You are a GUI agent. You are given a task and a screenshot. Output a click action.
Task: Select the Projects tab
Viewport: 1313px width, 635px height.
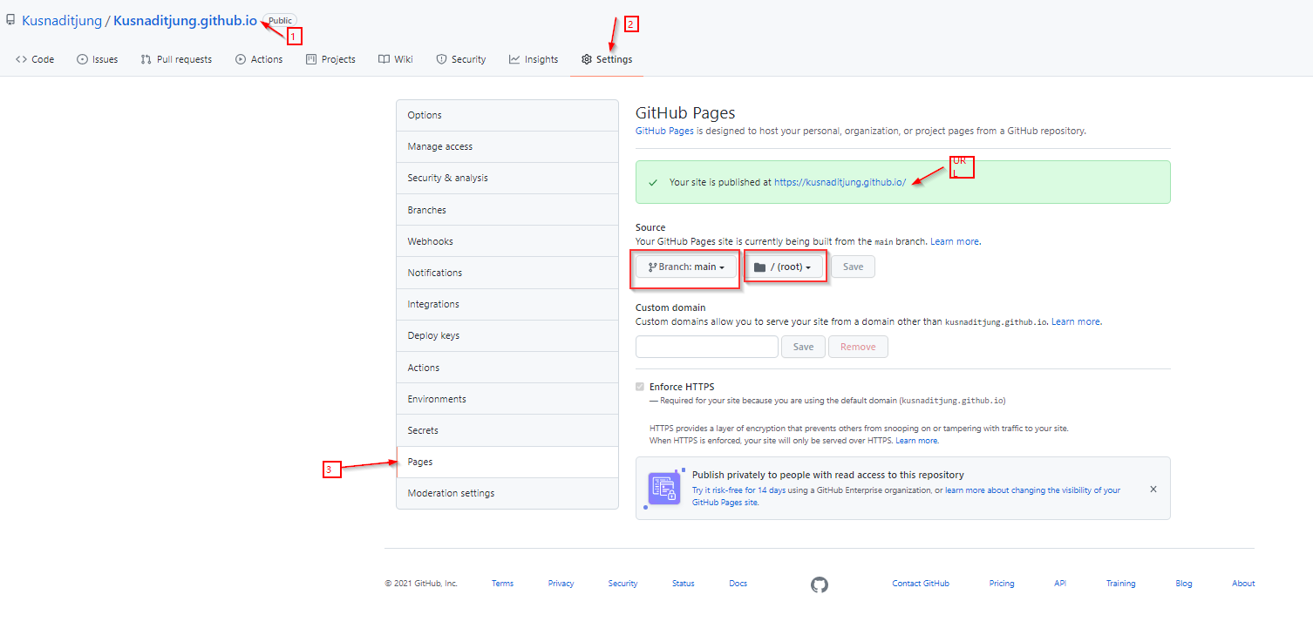(x=330, y=59)
